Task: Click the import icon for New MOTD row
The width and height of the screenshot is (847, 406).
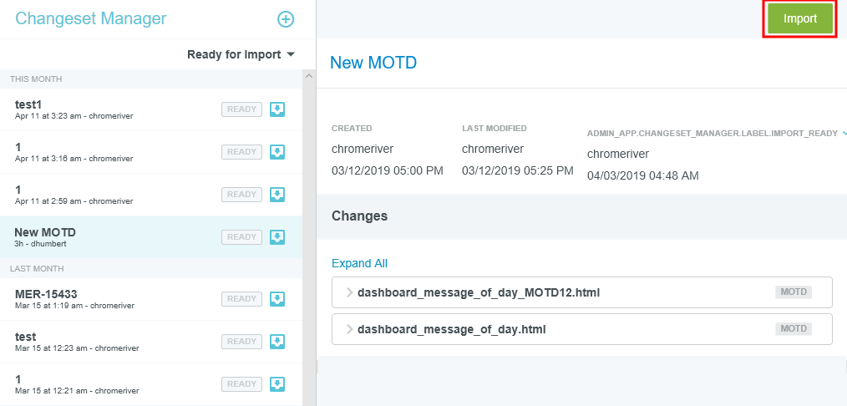Action: coord(278,237)
